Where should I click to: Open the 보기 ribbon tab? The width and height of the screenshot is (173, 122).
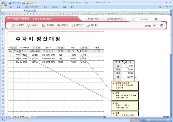click(73, 7)
